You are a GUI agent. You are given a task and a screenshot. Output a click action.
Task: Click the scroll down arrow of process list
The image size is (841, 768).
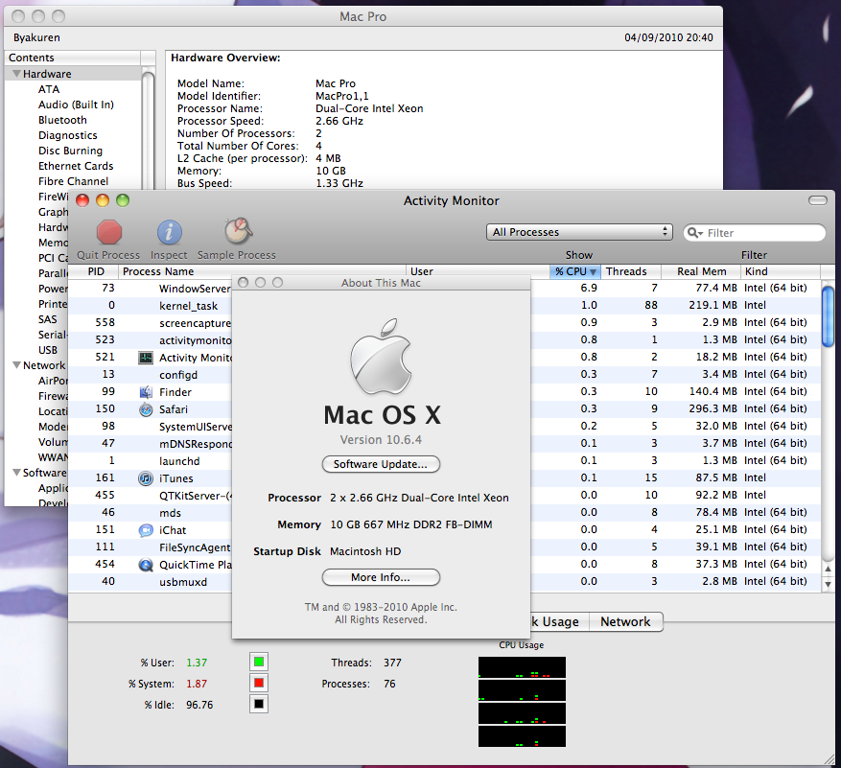click(828, 584)
